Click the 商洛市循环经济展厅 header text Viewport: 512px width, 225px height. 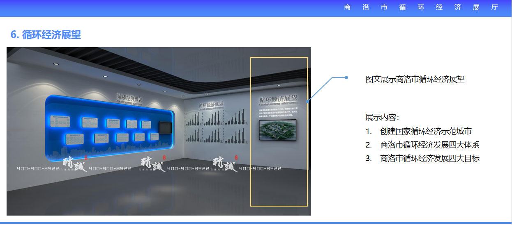421,8
